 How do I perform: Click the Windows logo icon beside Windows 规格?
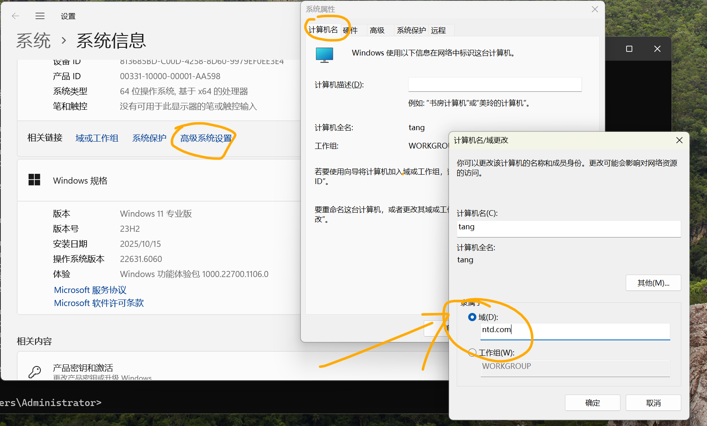pos(34,180)
